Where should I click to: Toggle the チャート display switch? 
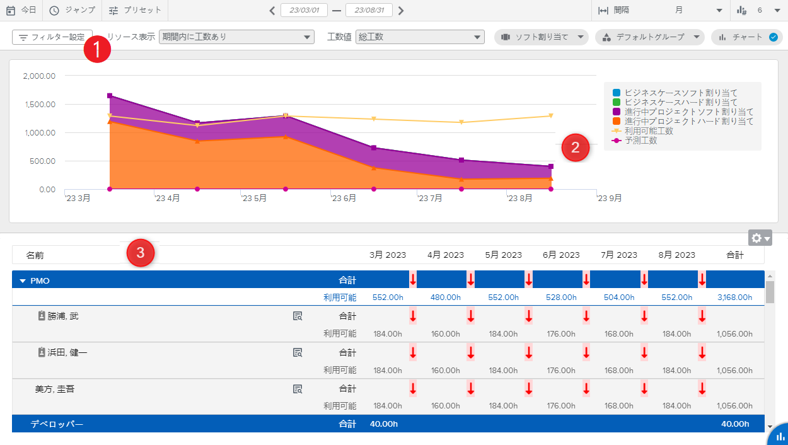click(774, 37)
